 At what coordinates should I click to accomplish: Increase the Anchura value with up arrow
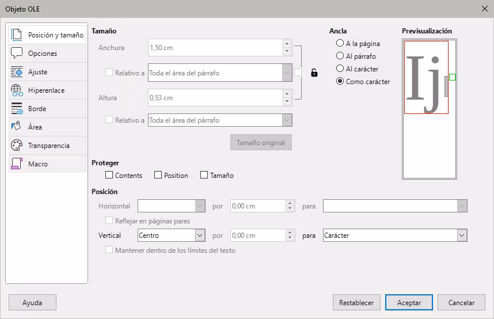[x=287, y=44]
